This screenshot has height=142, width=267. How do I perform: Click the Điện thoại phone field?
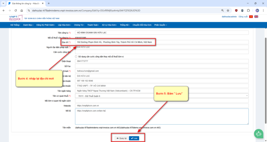tap(162, 61)
